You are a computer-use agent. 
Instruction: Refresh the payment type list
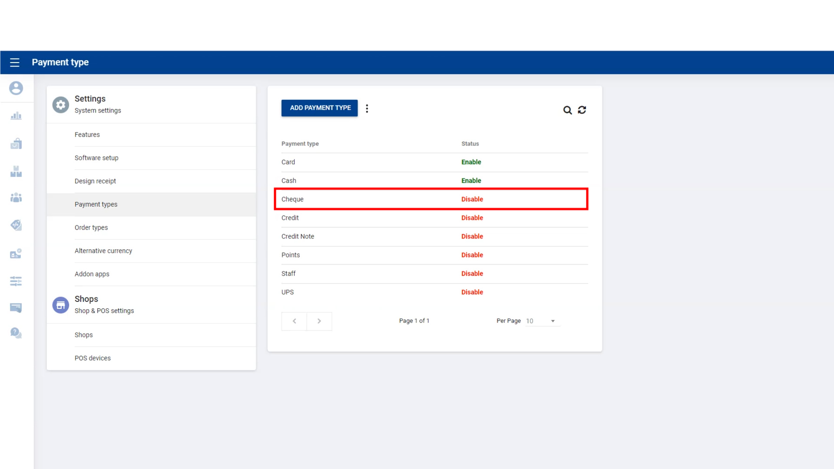(582, 110)
